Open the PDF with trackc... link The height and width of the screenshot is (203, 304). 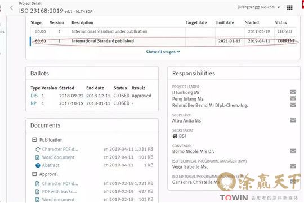click(59, 192)
